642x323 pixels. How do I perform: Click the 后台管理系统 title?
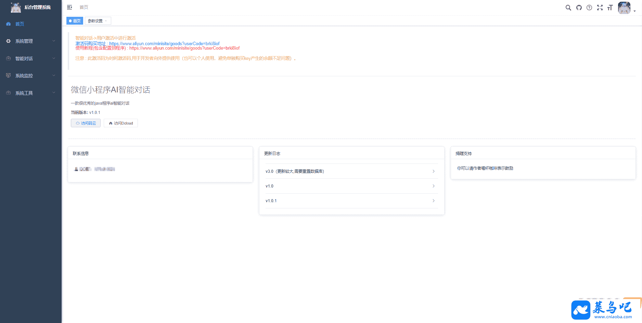tap(38, 7)
